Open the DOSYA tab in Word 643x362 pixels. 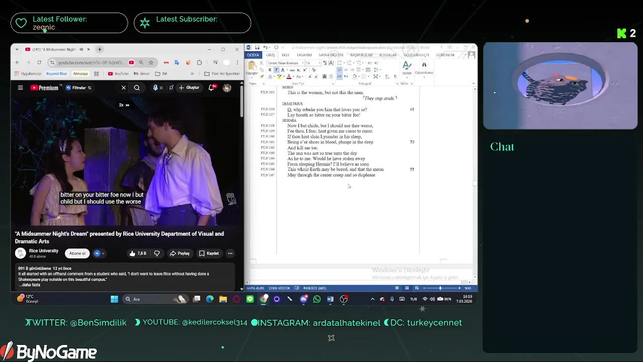click(253, 55)
